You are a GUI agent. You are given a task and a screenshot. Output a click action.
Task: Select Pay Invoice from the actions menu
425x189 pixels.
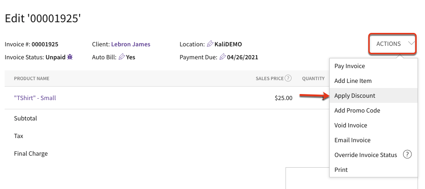pyautogui.click(x=350, y=66)
